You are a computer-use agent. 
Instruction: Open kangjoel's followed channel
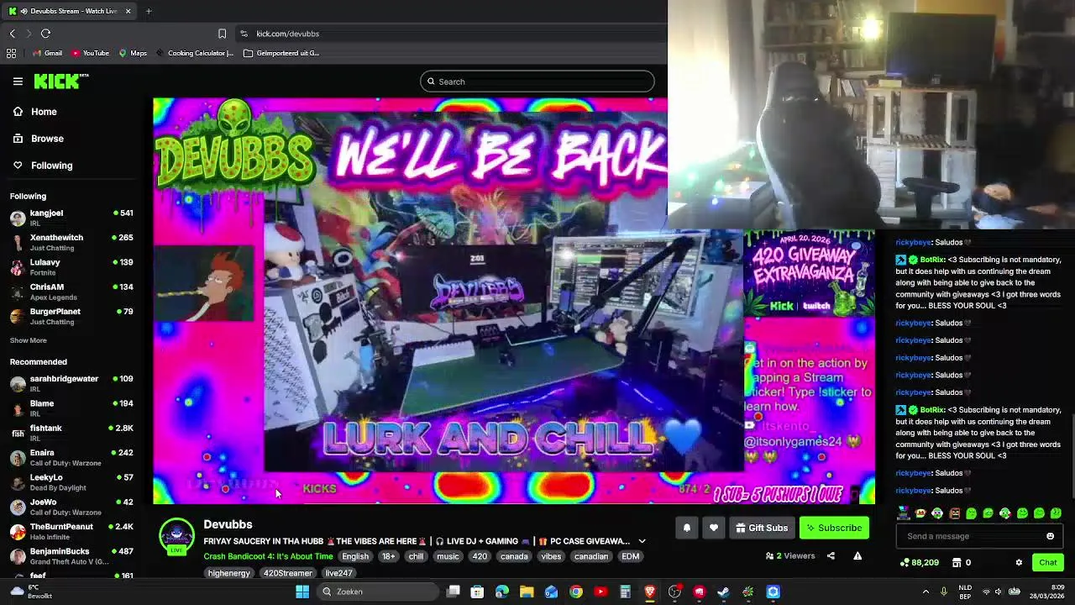[x=72, y=218]
